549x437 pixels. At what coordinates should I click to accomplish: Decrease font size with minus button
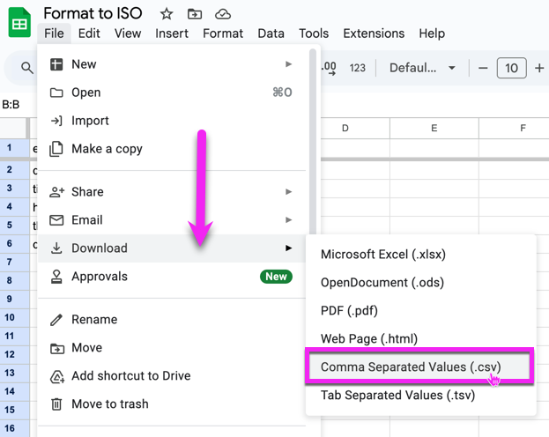pyautogui.click(x=483, y=68)
